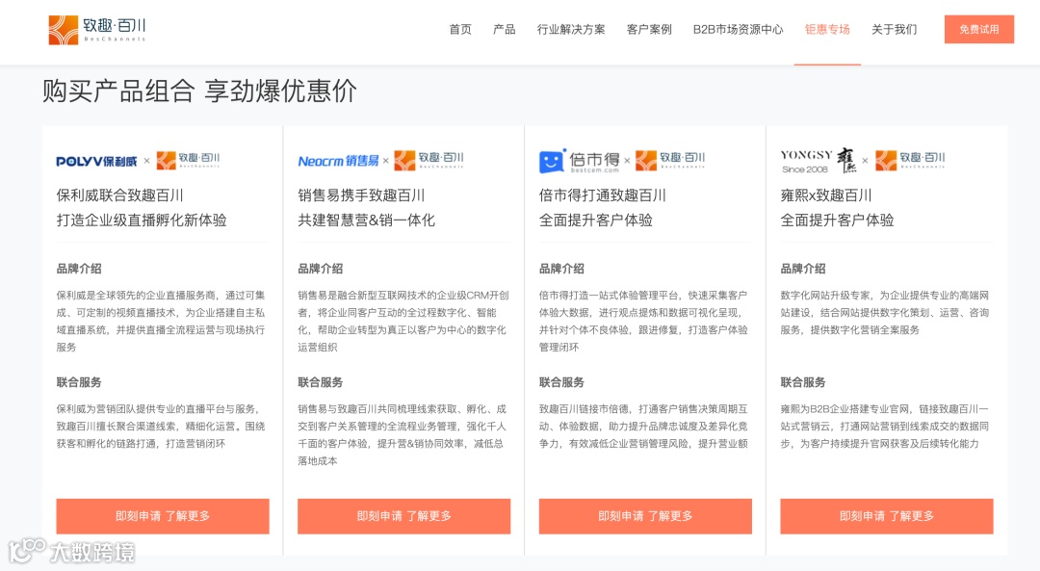Open the 产品 menu item
The height and width of the screenshot is (571, 1040).
pyautogui.click(x=504, y=29)
